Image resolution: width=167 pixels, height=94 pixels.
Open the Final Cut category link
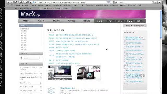tap(70, 41)
